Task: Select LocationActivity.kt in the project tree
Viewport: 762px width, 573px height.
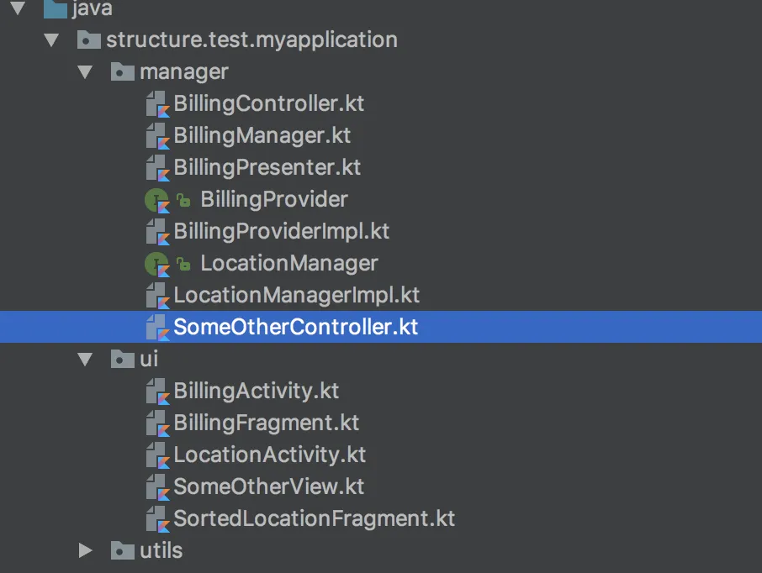Action: pyautogui.click(x=269, y=455)
